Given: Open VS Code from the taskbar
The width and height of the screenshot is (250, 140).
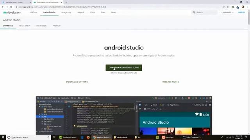Looking at the screenshot, I should pyautogui.click(x=82, y=137).
